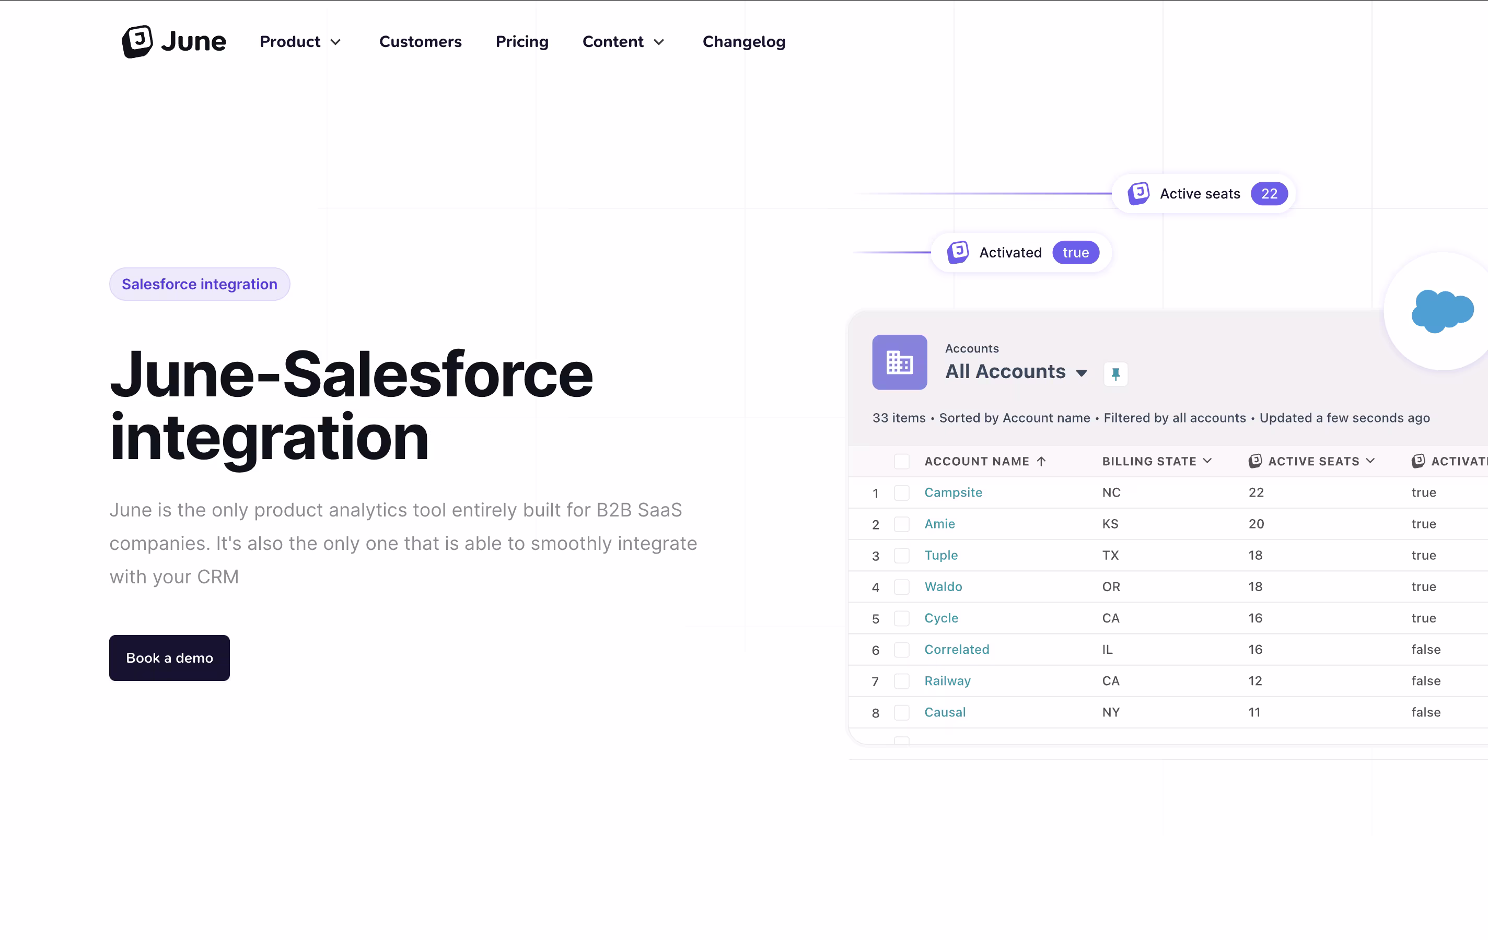Click the ACCOUNT NAME column header

pos(977,461)
